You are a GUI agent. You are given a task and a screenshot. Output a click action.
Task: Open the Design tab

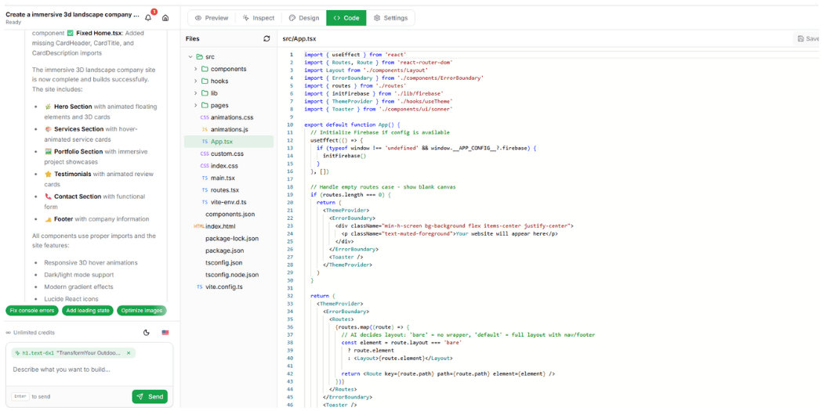(303, 18)
